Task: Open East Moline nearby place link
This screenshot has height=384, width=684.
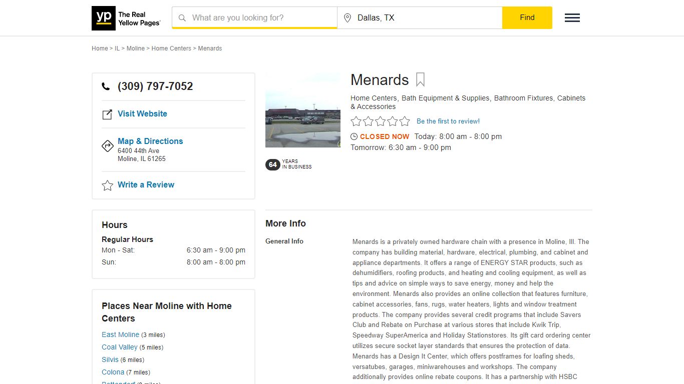Action: 120,334
